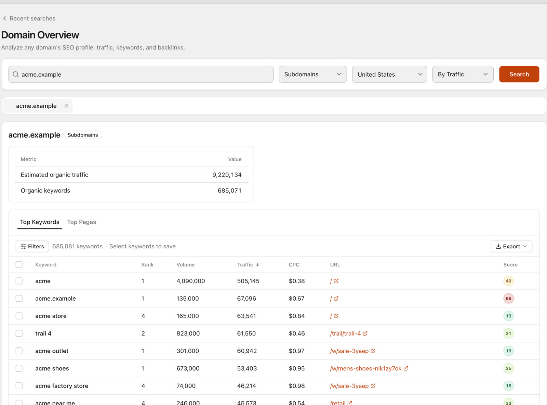Sort by the CPC column header
547x405 pixels.
coord(294,265)
